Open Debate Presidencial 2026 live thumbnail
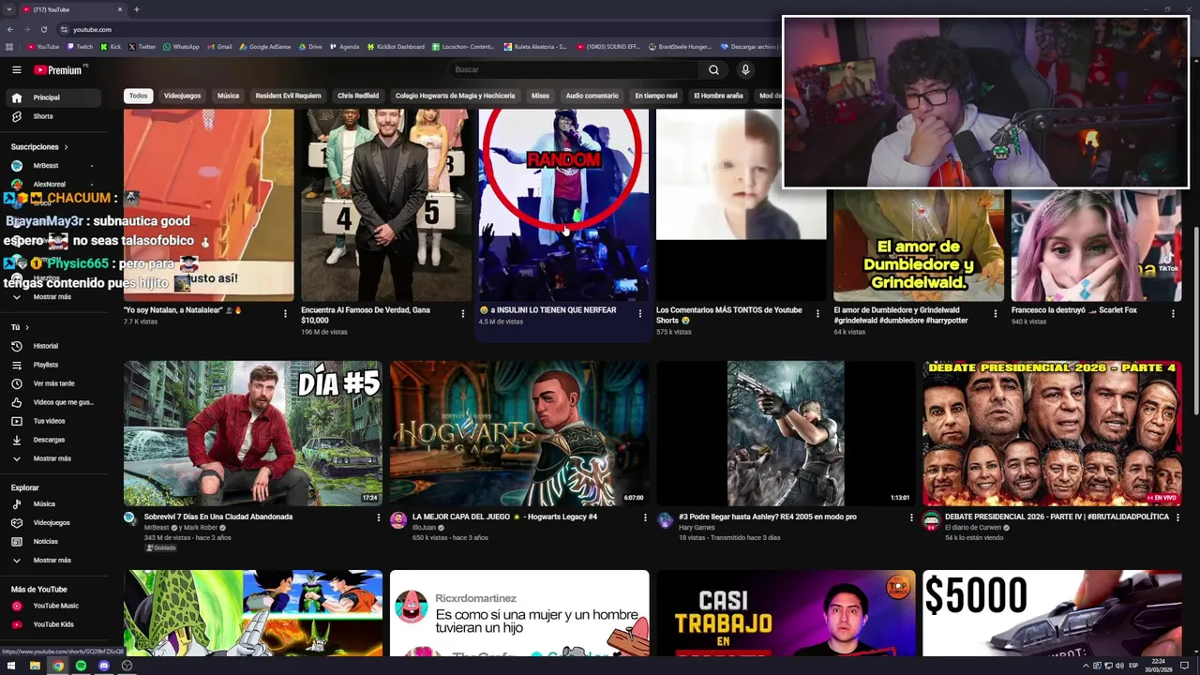 coord(1052,433)
